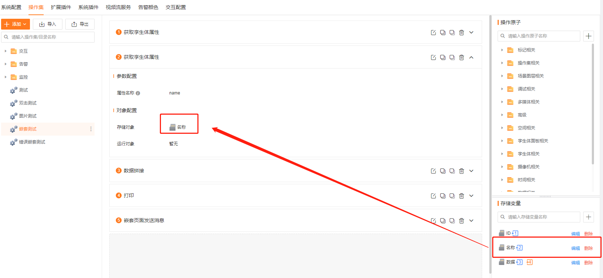Expand the 嵌套页面发送消息 step chevron
The image size is (603, 278).
471,221
